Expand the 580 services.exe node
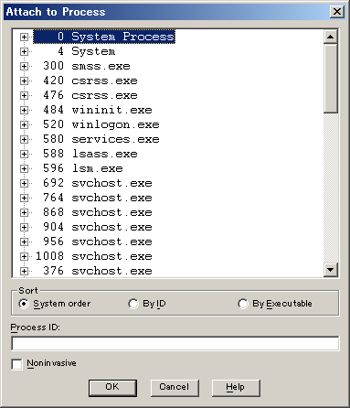Screen dimensions: 350x408 click(24, 139)
